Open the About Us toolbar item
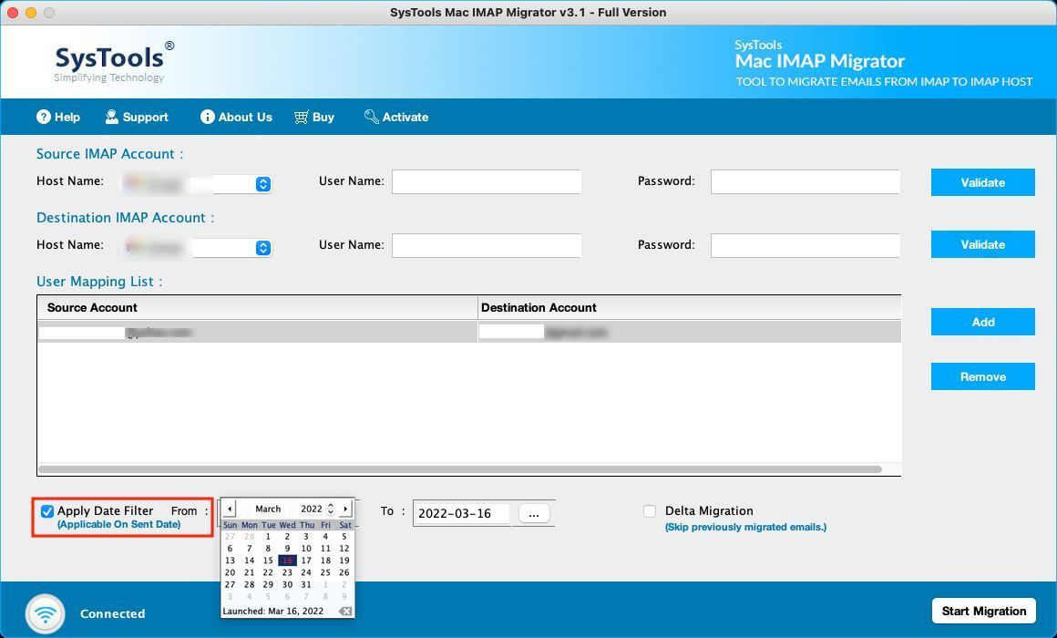Viewport: 1057px width, 638px height. [236, 117]
